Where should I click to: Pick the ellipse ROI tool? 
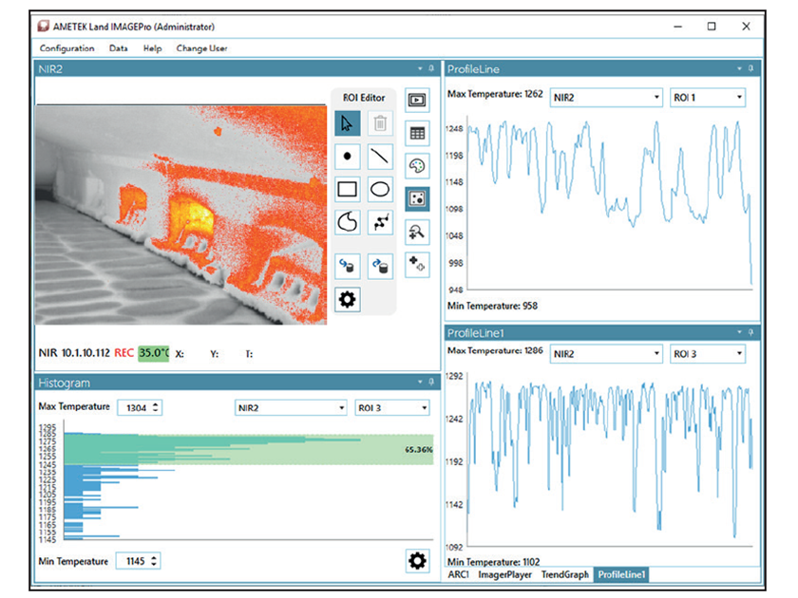(x=379, y=189)
